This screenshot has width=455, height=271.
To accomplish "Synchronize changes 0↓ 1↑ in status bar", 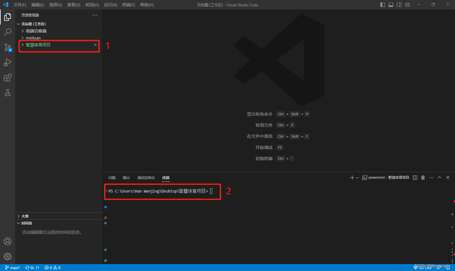I will point(32,268).
